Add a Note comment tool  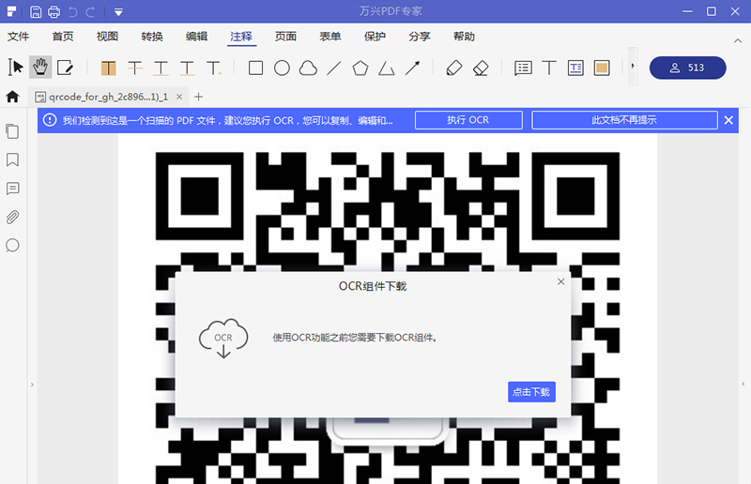click(x=523, y=68)
